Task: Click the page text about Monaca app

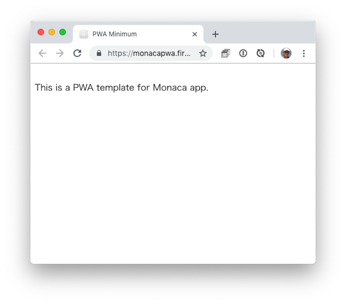Action: pos(121,87)
